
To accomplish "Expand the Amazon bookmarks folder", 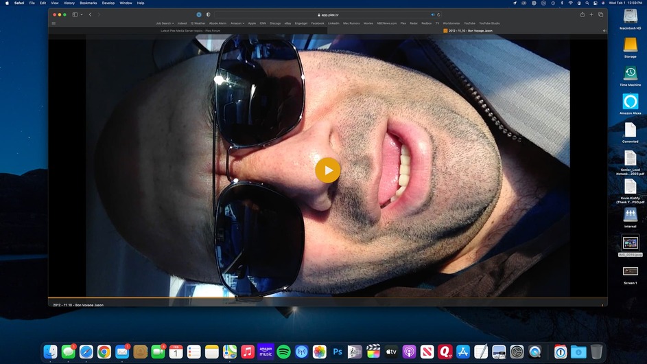I will point(237,23).
